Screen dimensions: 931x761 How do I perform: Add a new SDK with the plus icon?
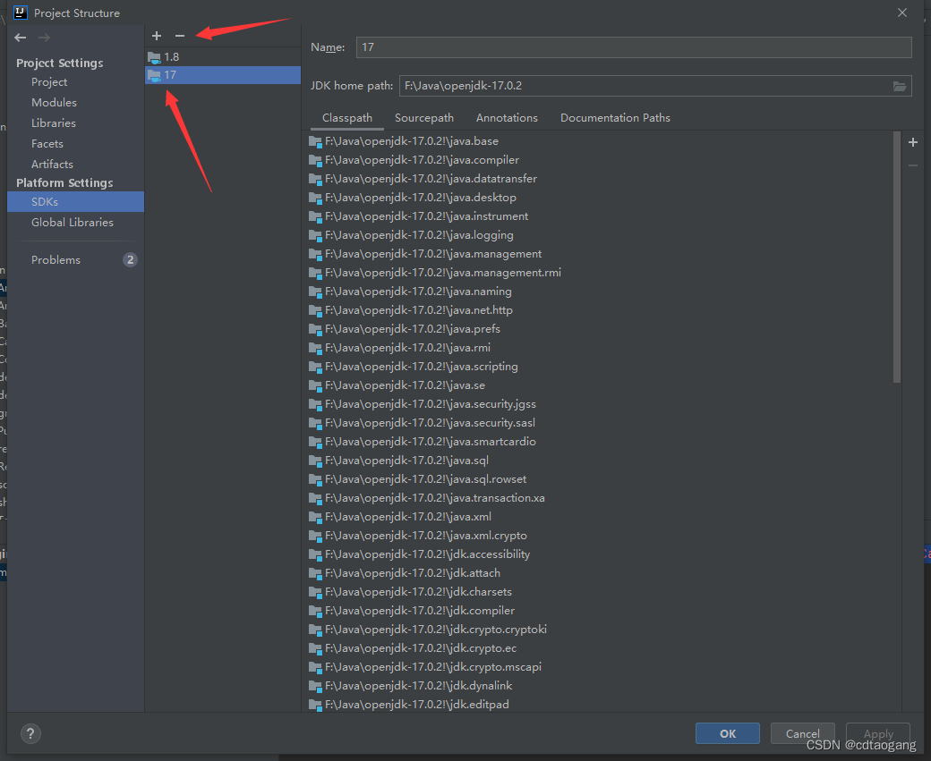(x=157, y=36)
